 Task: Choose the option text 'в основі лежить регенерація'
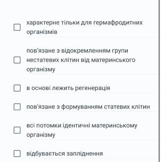[x=68, y=88]
